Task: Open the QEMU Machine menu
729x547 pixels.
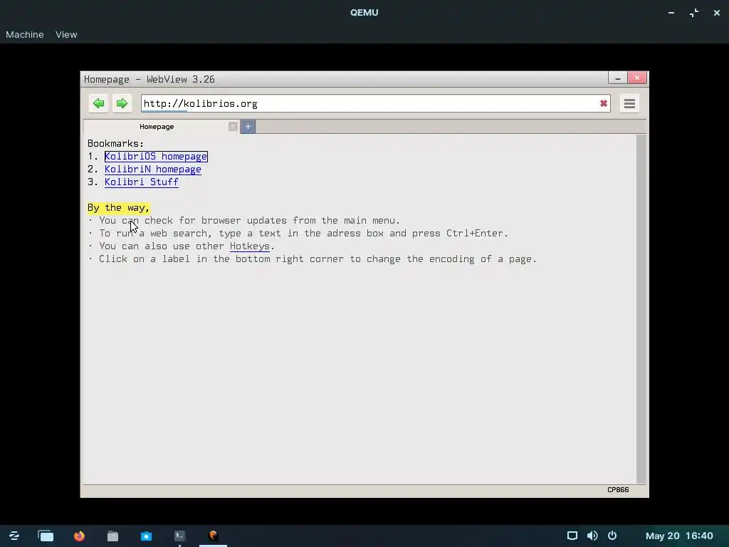Action: tap(25, 34)
